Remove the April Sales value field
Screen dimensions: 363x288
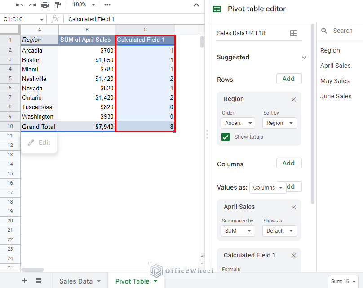coord(293,207)
